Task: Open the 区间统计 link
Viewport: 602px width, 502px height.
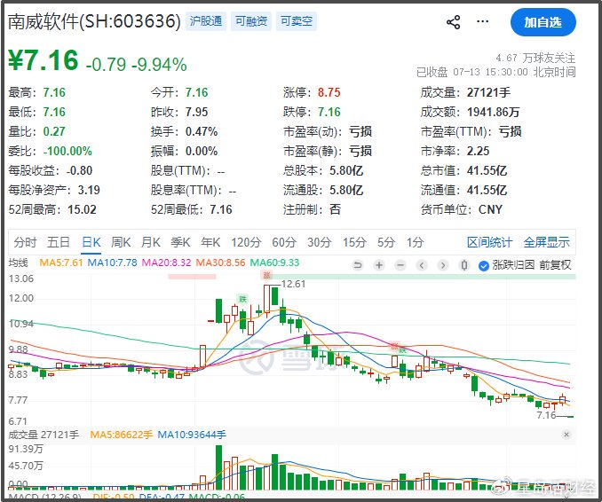Action: click(489, 242)
